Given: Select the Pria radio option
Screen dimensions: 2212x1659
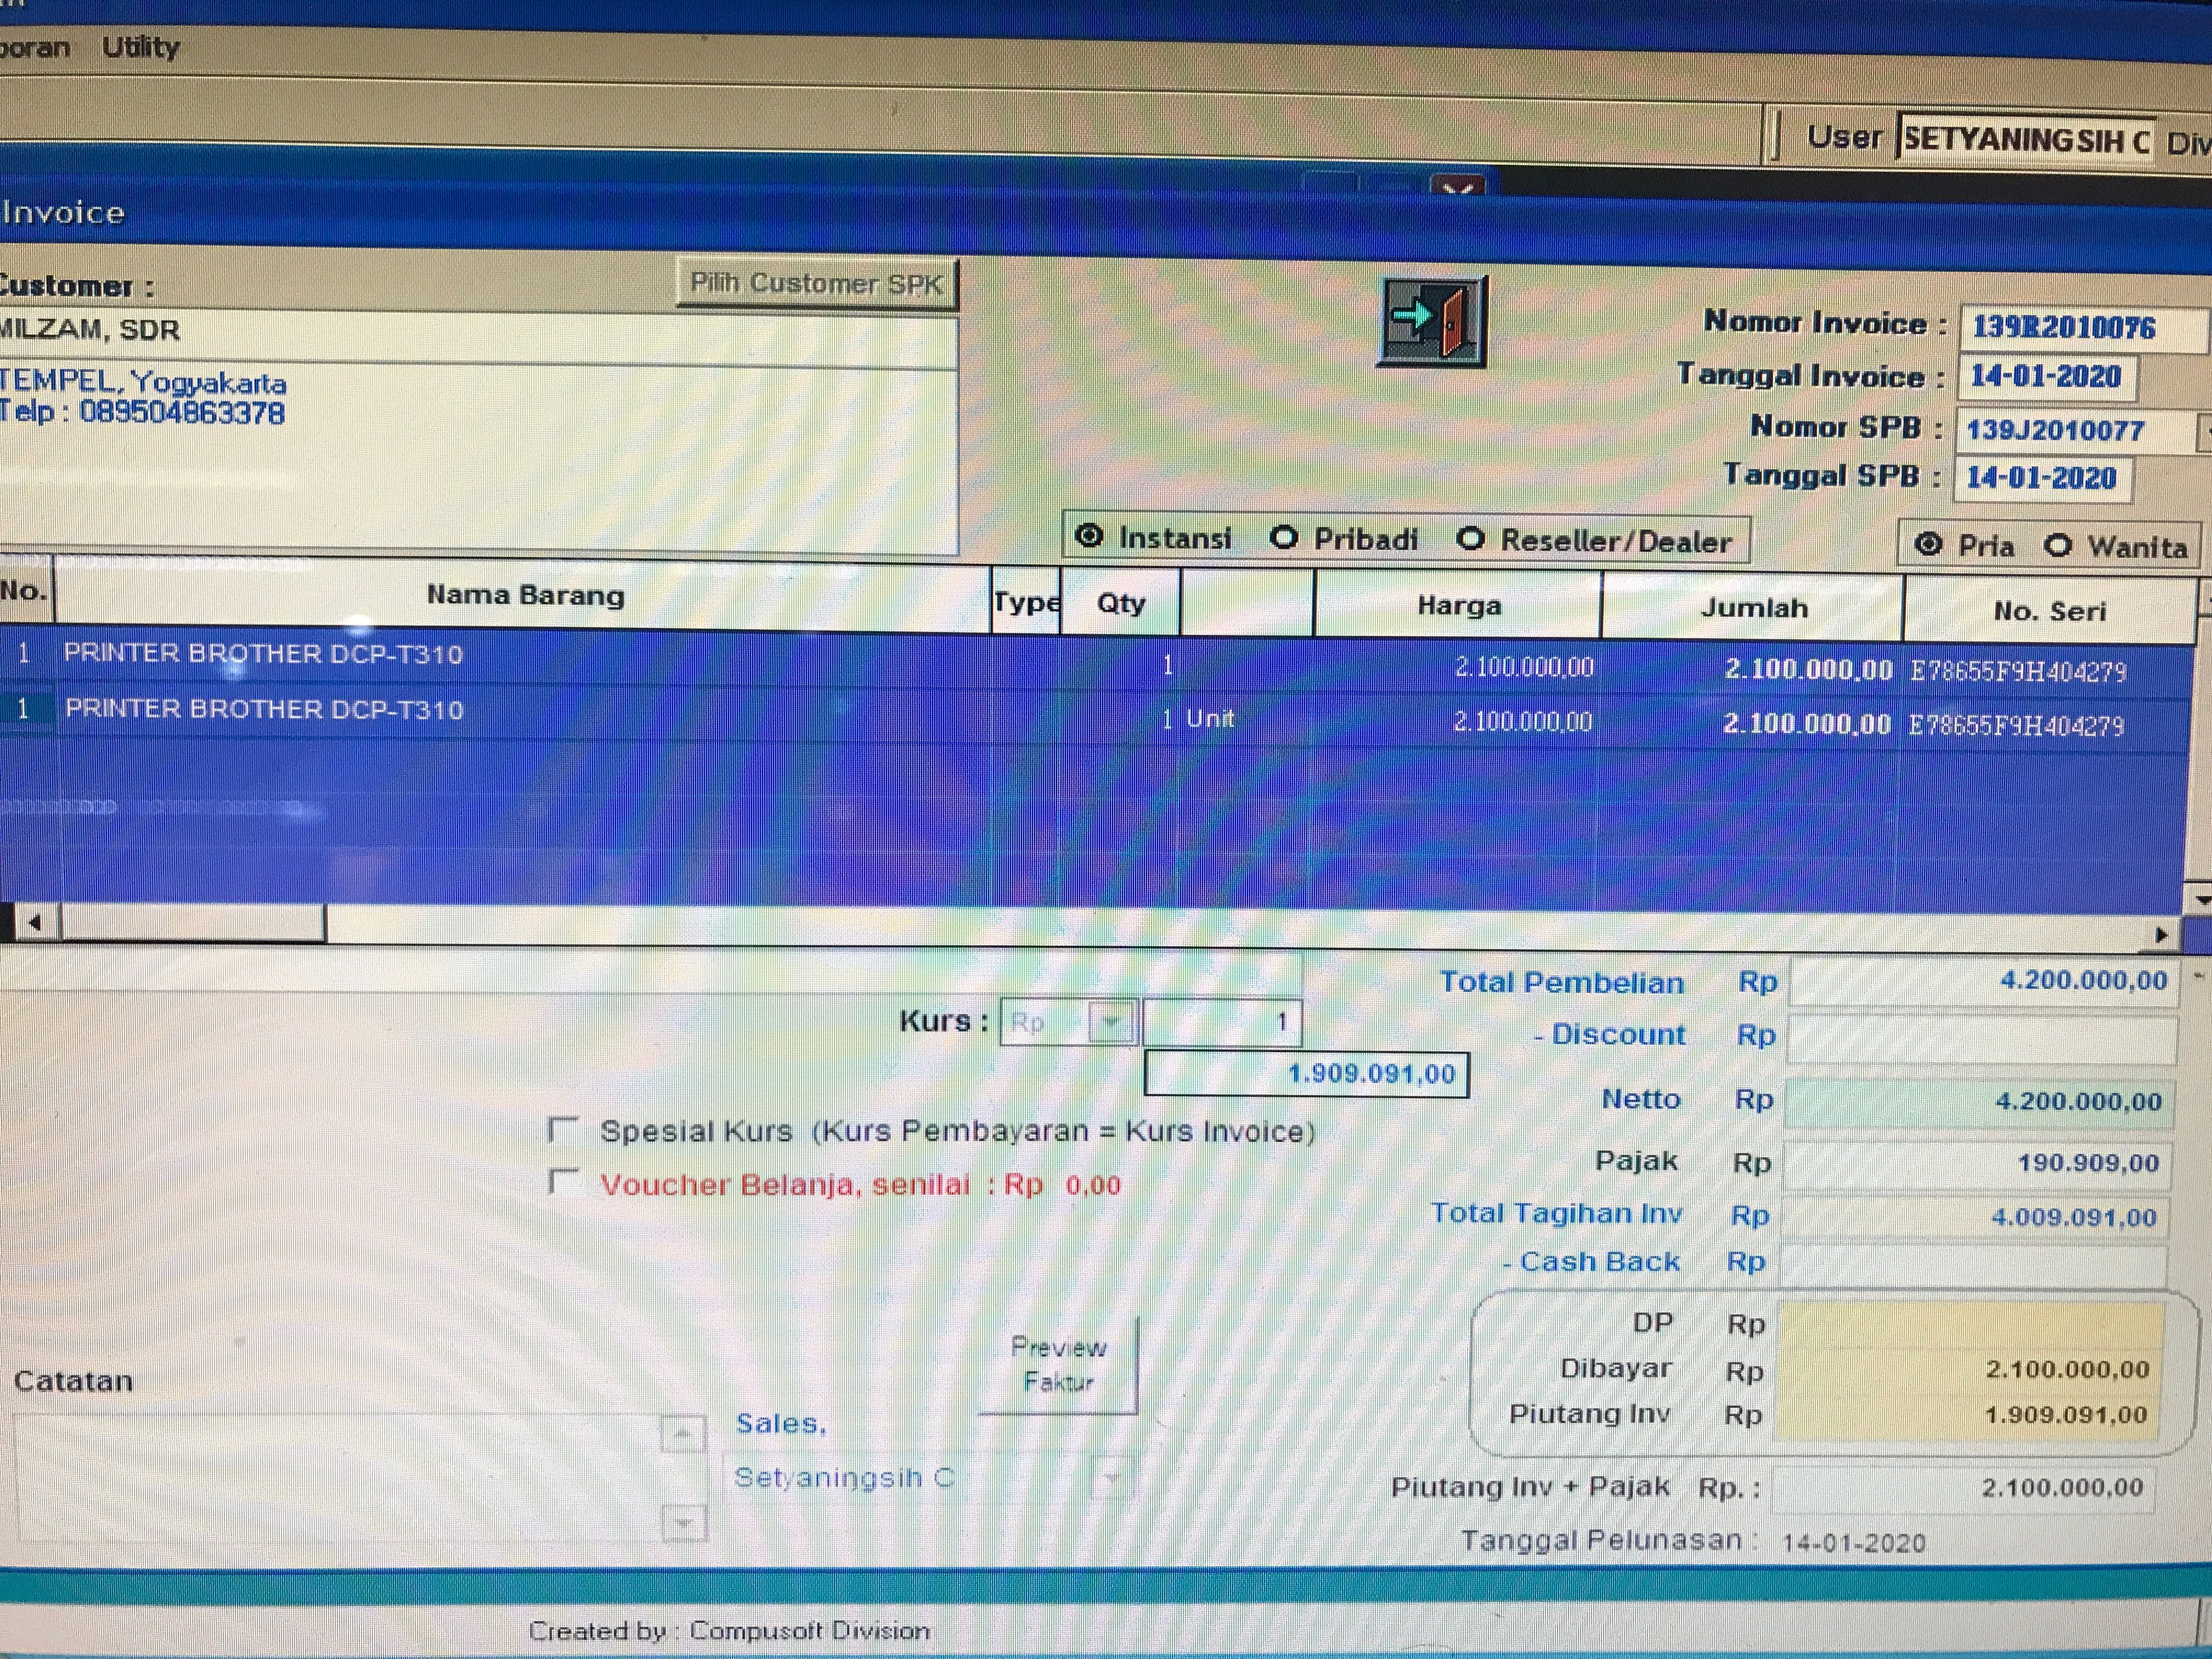Looking at the screenshot, I should click(x=1928, y=545).
